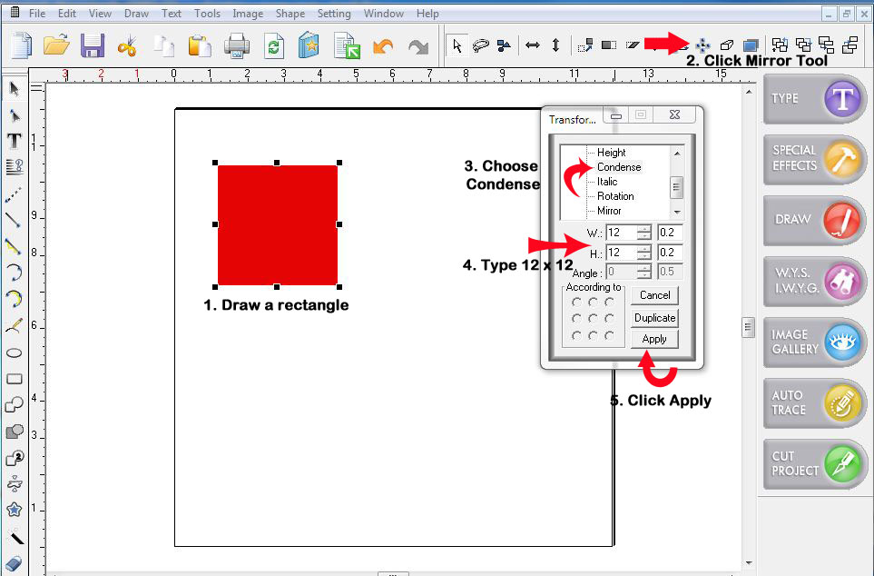
Task: Select the main selection arrow in left toolbox
Action: pyautogui.click(x=15, y=89)
